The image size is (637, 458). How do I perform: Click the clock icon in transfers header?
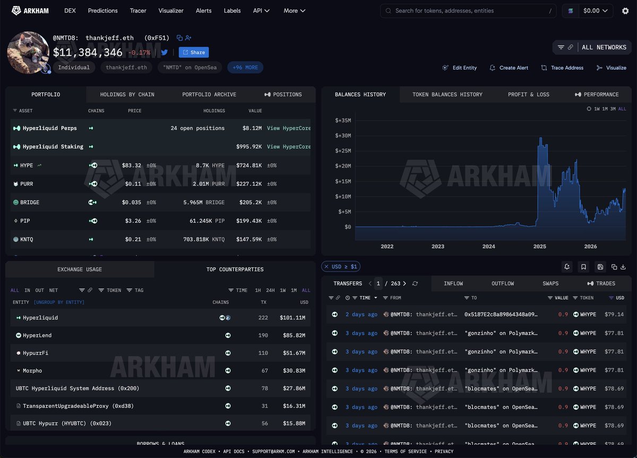(348, 298)
